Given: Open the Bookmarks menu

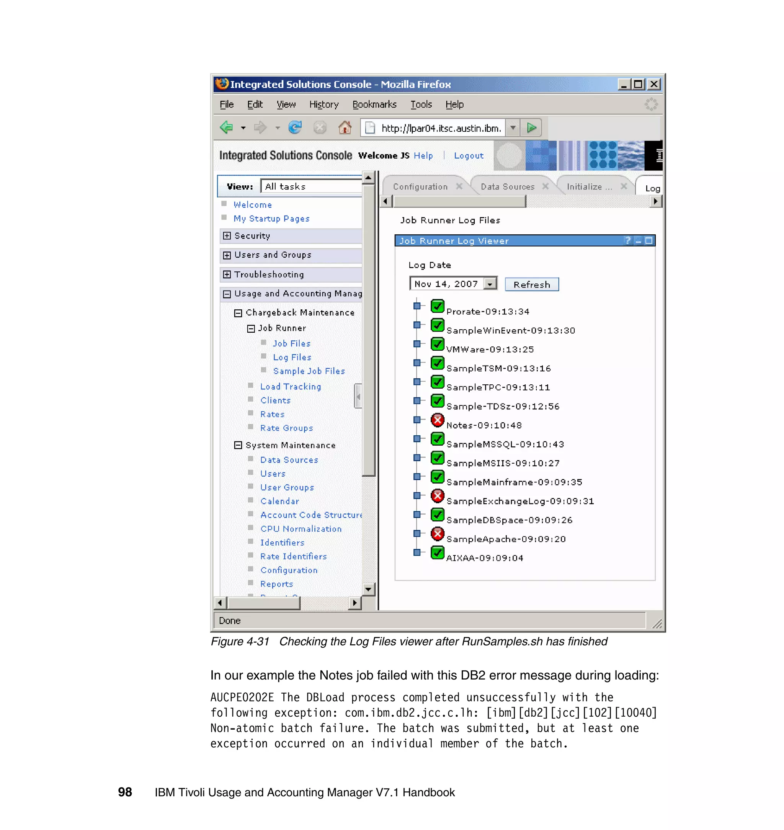Looking at the screenshot, I should click(374, 105).
